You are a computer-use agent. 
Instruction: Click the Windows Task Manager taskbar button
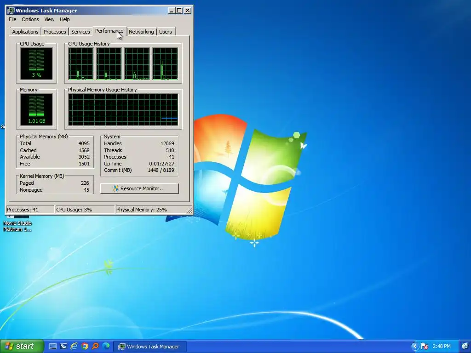click(150, 347)
